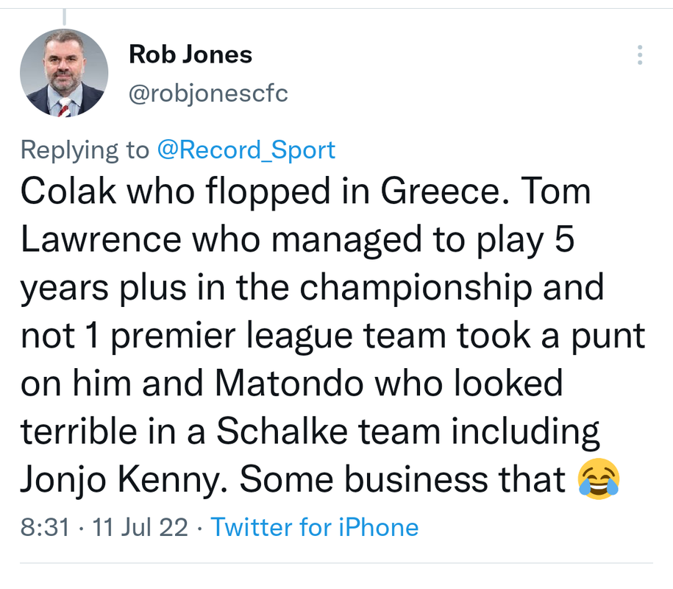This screenshot has width=673, height=589.
Task: Open the @robjonescfc handle
Action: [208, 94]
